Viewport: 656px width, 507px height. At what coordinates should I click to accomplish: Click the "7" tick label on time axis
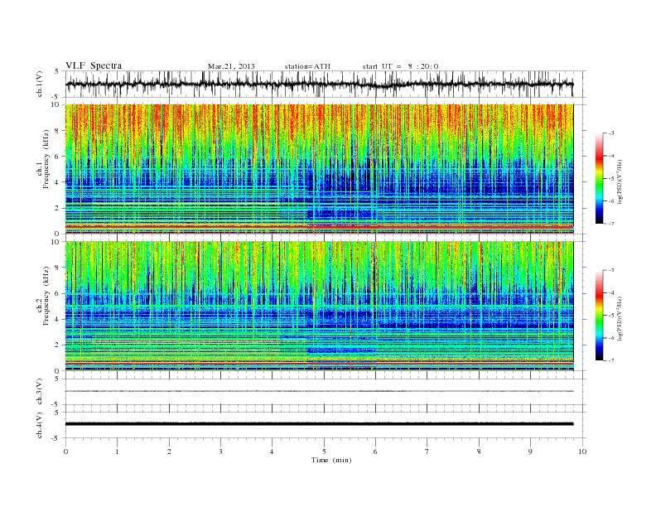click(427, 451)
